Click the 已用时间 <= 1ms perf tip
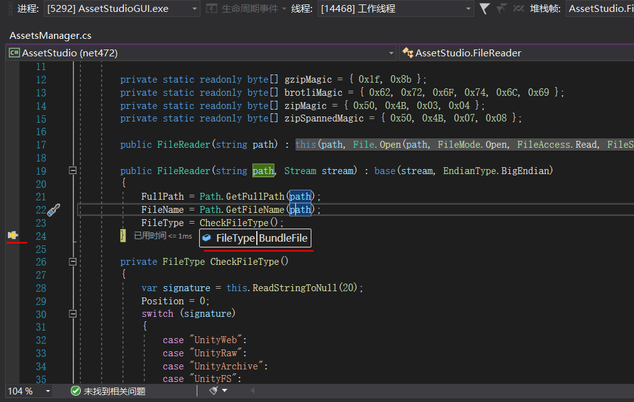Image resolution: width=634 pixels, height=402 pixels. point(163,236)
